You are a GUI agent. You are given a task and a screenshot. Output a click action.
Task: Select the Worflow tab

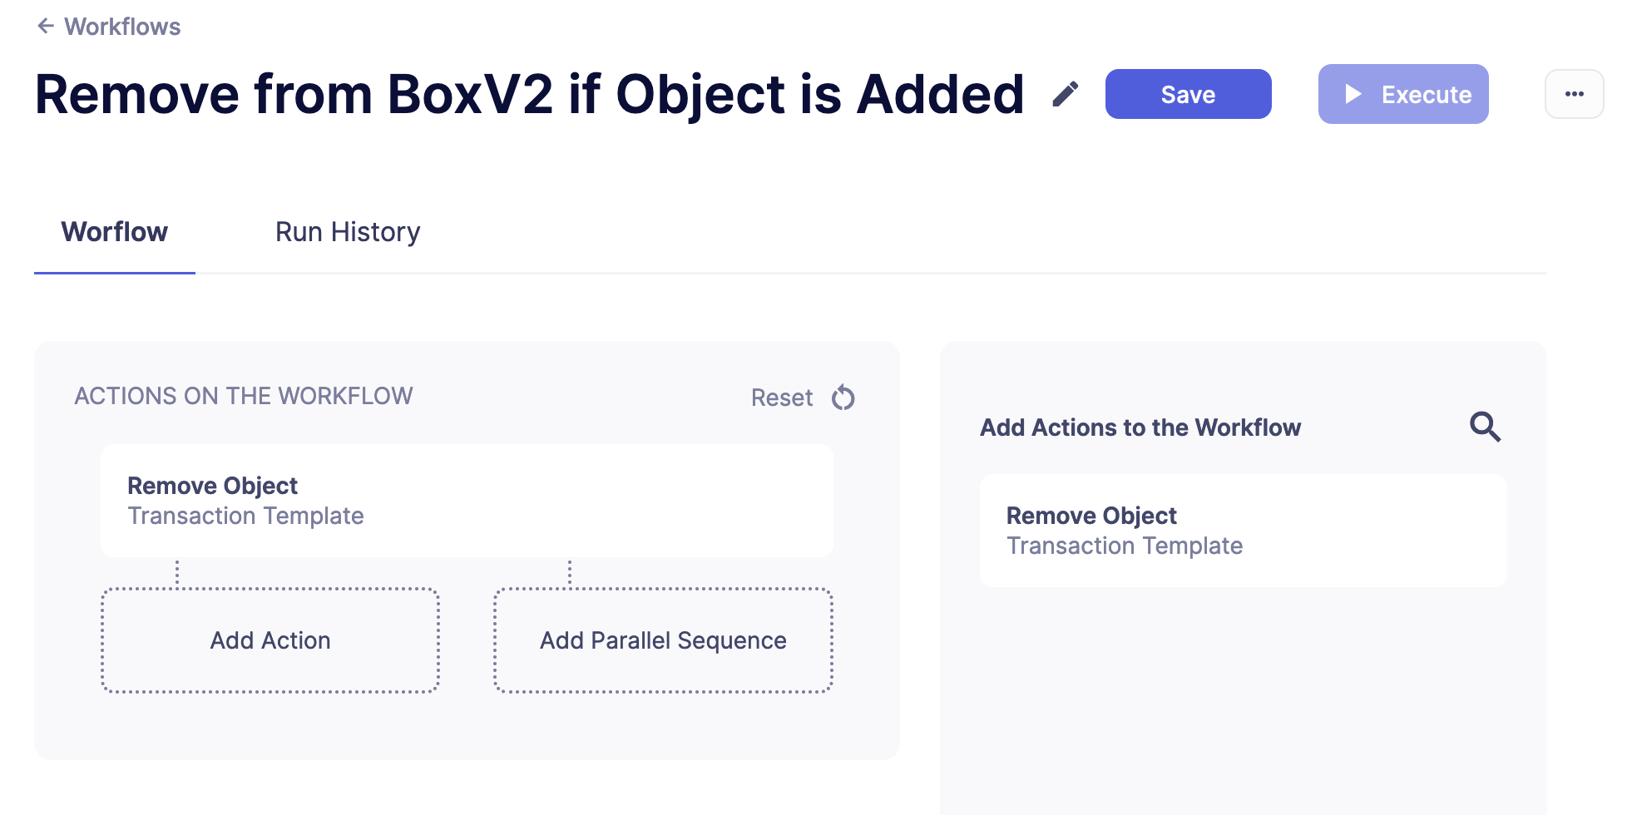tap(114, 231)
